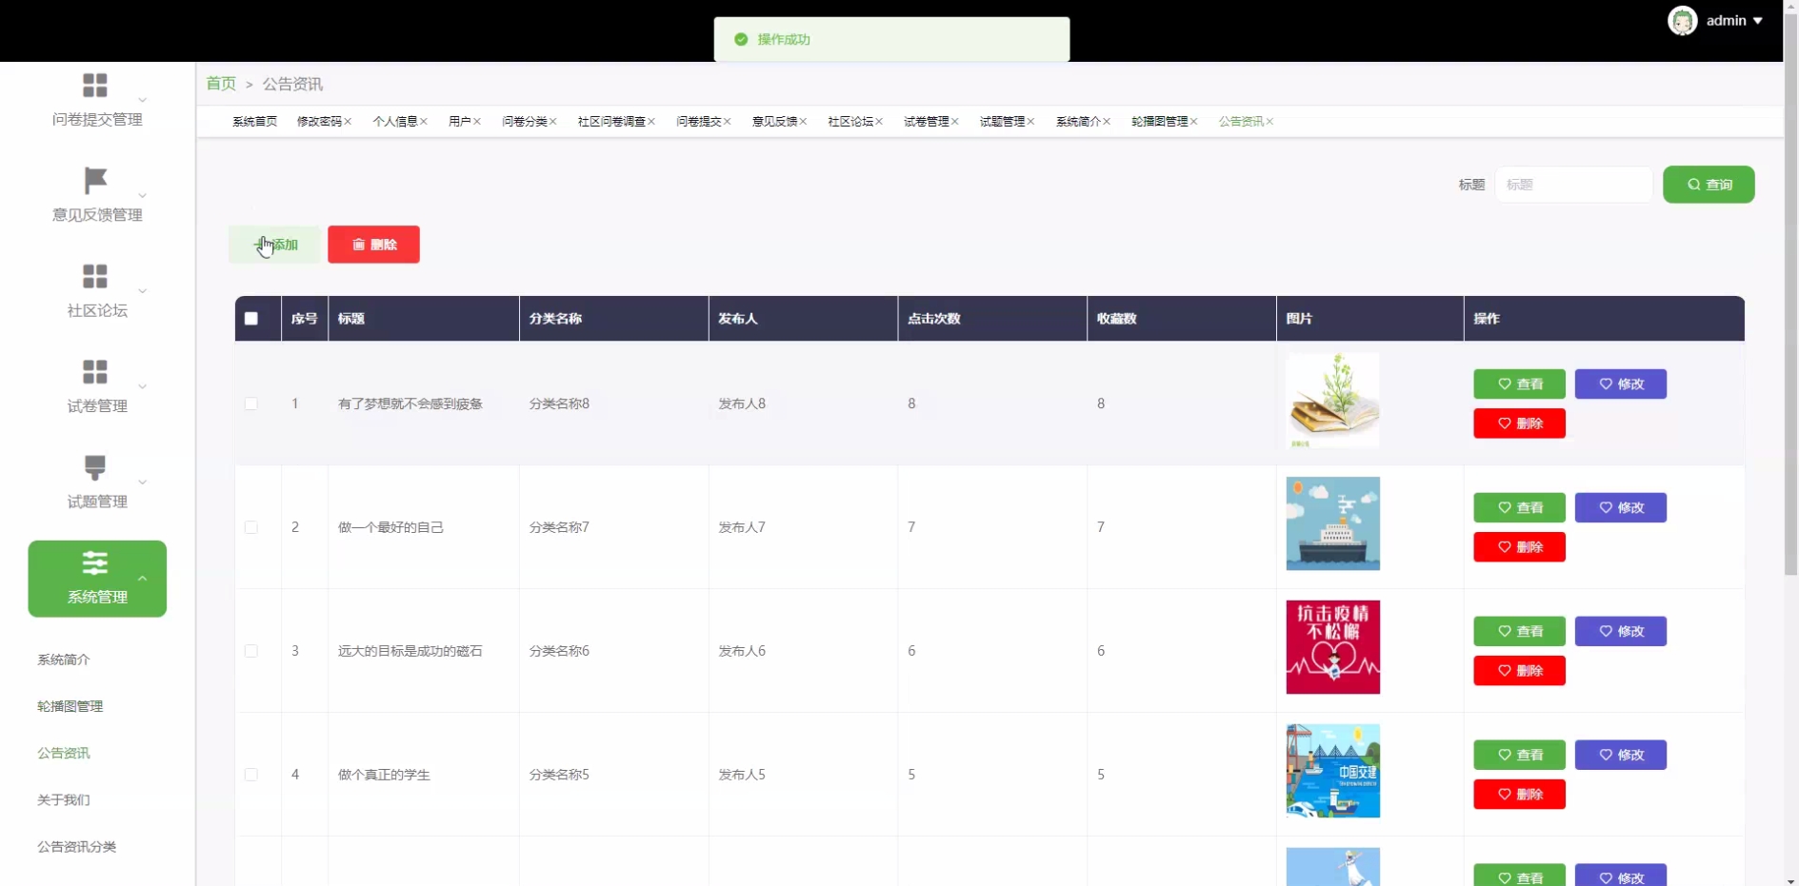Click the red 删除 toolbar button
Viewport: 1799px width, 886px height.
[x=373, y=245]
